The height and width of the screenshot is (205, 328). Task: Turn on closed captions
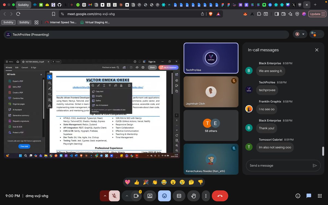coord(179,196)
